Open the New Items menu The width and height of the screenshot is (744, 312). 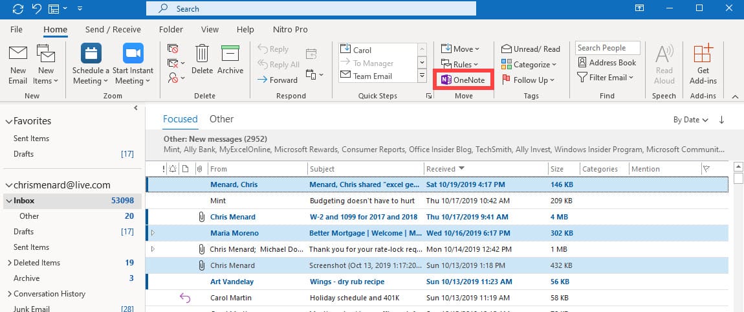point(45,65)
